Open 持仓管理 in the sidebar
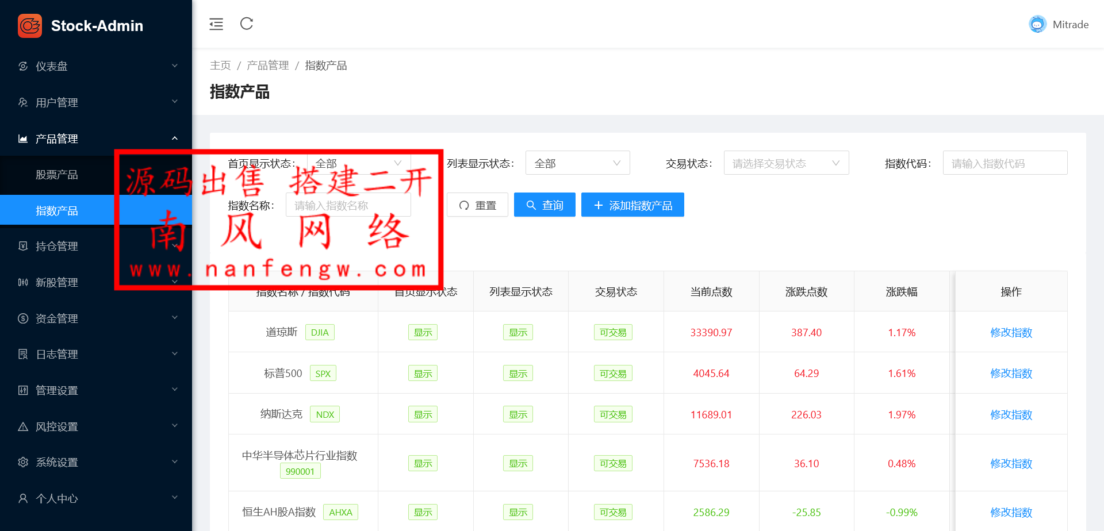The width and height of the screenshot is (1104, 531). (x=57, y=246)
